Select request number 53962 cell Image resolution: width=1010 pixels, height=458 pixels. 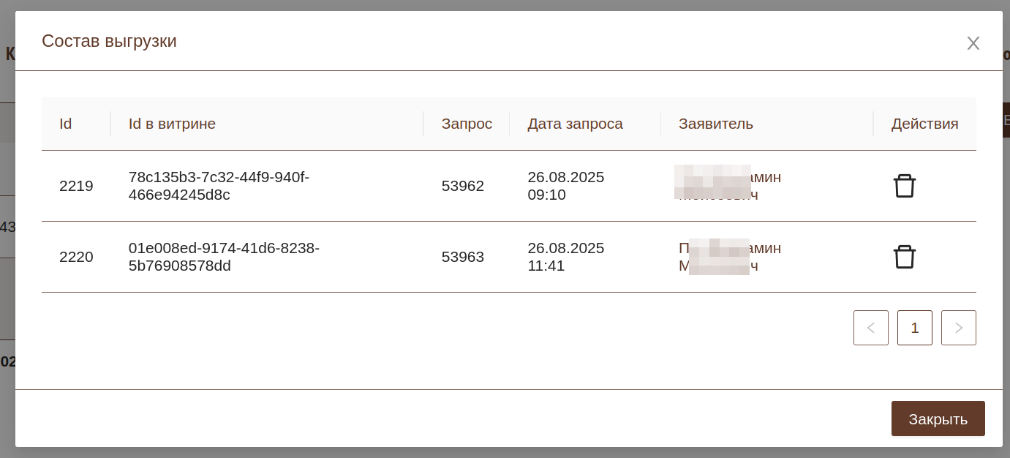point(462,186)
